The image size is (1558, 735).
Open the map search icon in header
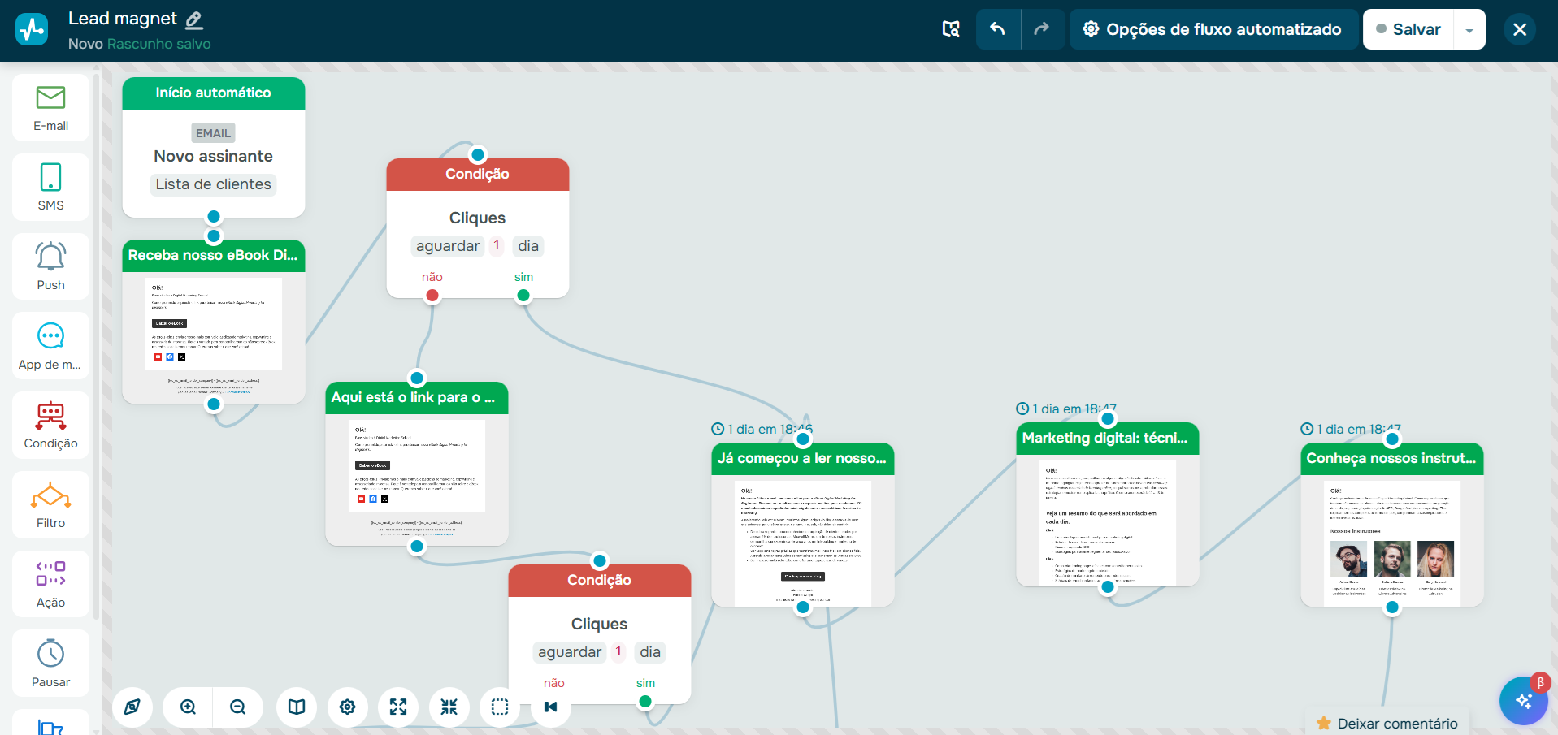951,29
